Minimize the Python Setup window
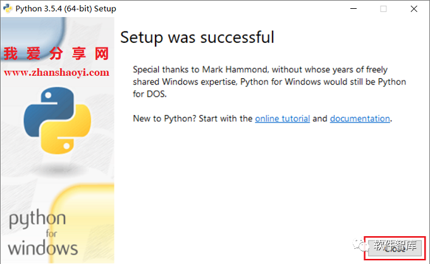 point(353,9)
